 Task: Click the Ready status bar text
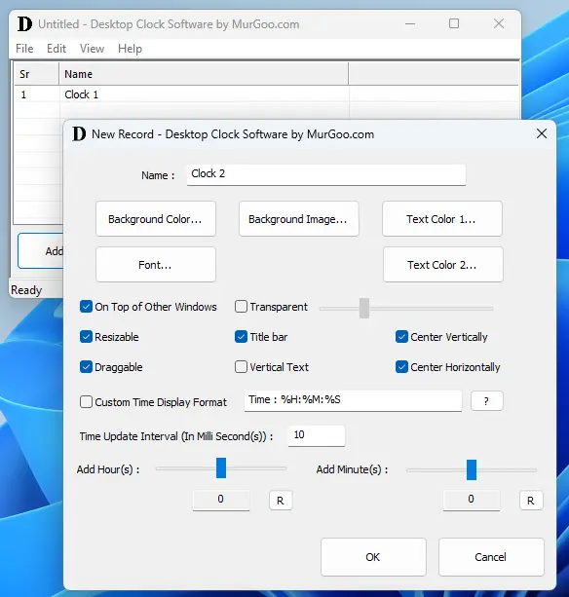pos(26,290)
